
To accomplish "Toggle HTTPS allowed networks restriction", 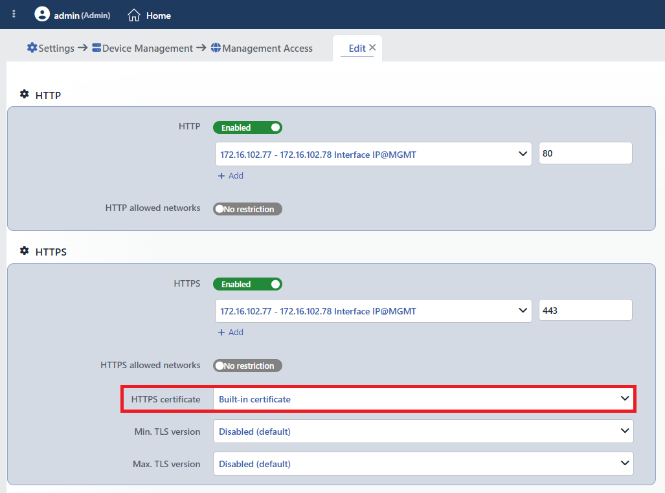I will tap(248, 366).
